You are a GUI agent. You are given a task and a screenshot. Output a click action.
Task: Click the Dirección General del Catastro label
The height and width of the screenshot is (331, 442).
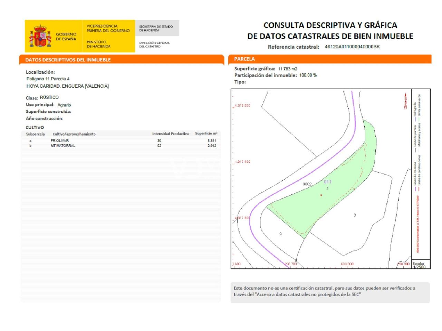[x=154, y=44]
